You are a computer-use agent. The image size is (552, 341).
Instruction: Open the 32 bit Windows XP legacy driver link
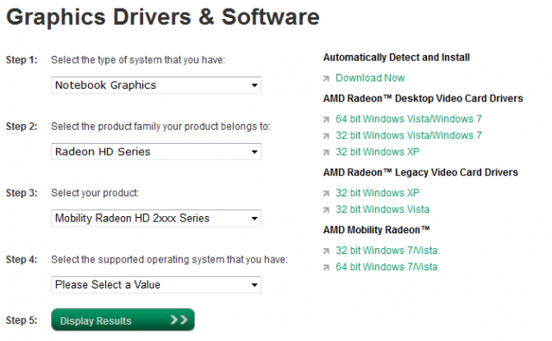[378, 193]
